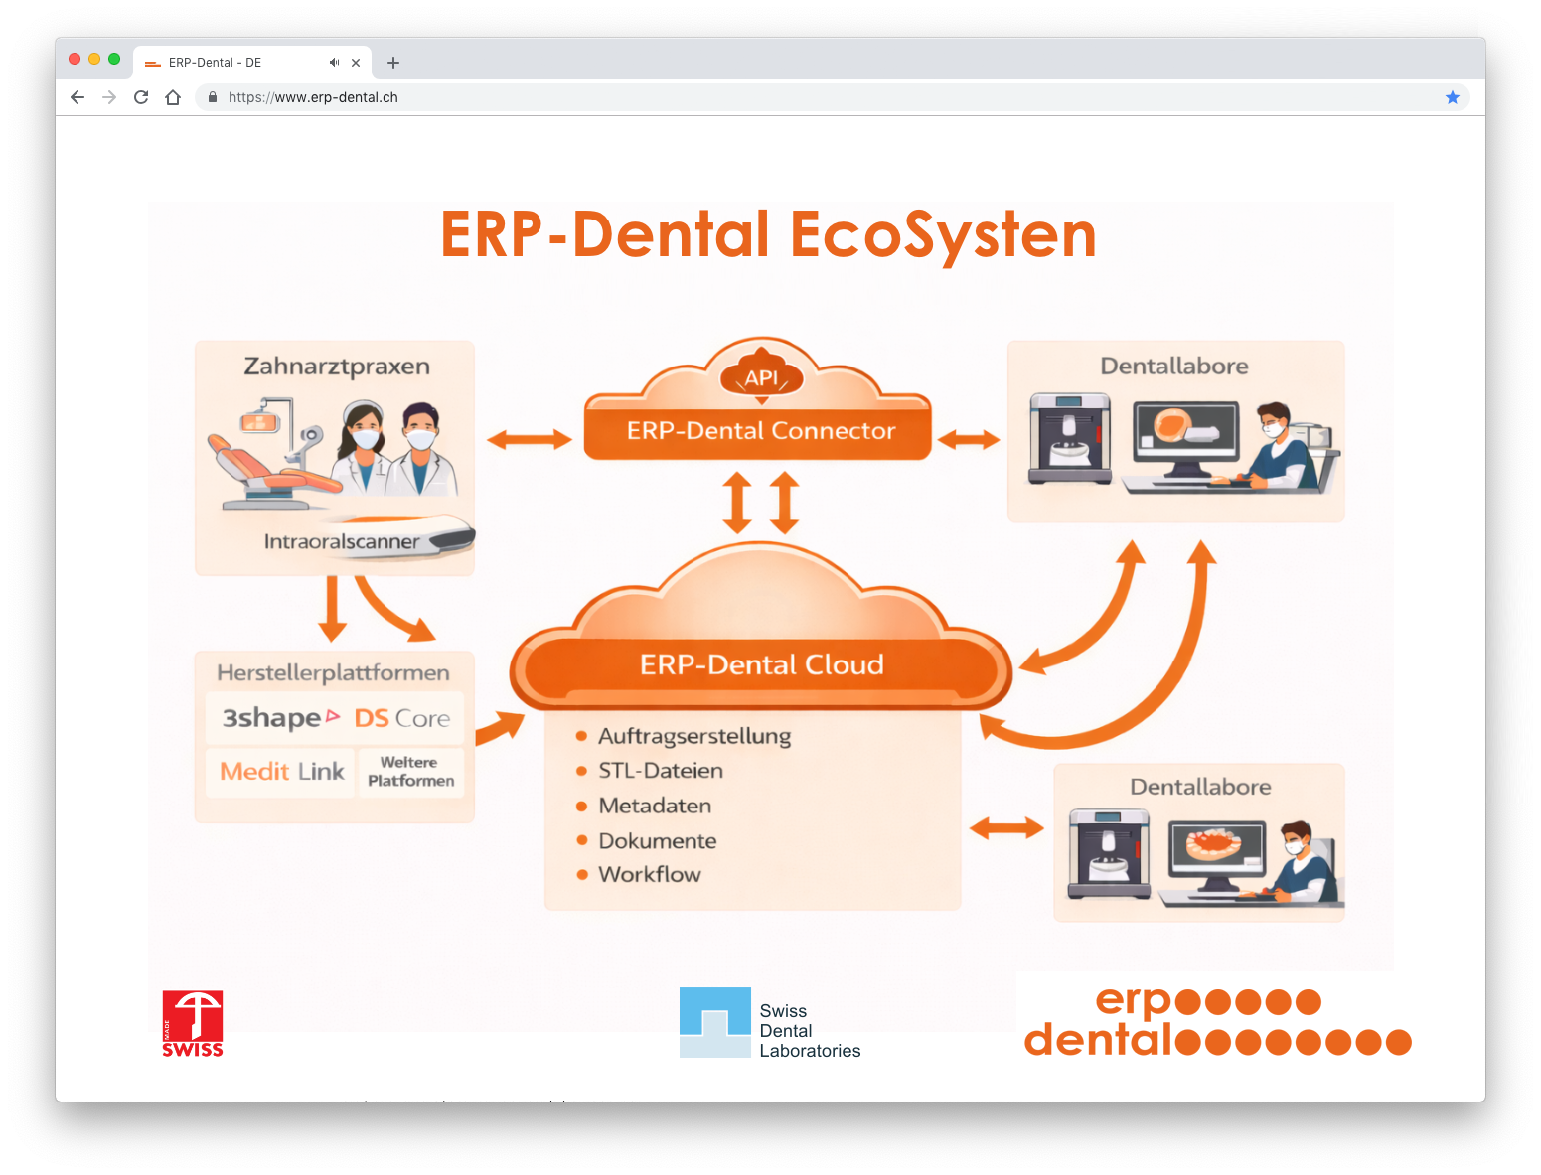The image size is (1541, 1175).
Task: Click the erp dental logo with orange dots
Action: pyautogui.click(x=1216, y=1021)
